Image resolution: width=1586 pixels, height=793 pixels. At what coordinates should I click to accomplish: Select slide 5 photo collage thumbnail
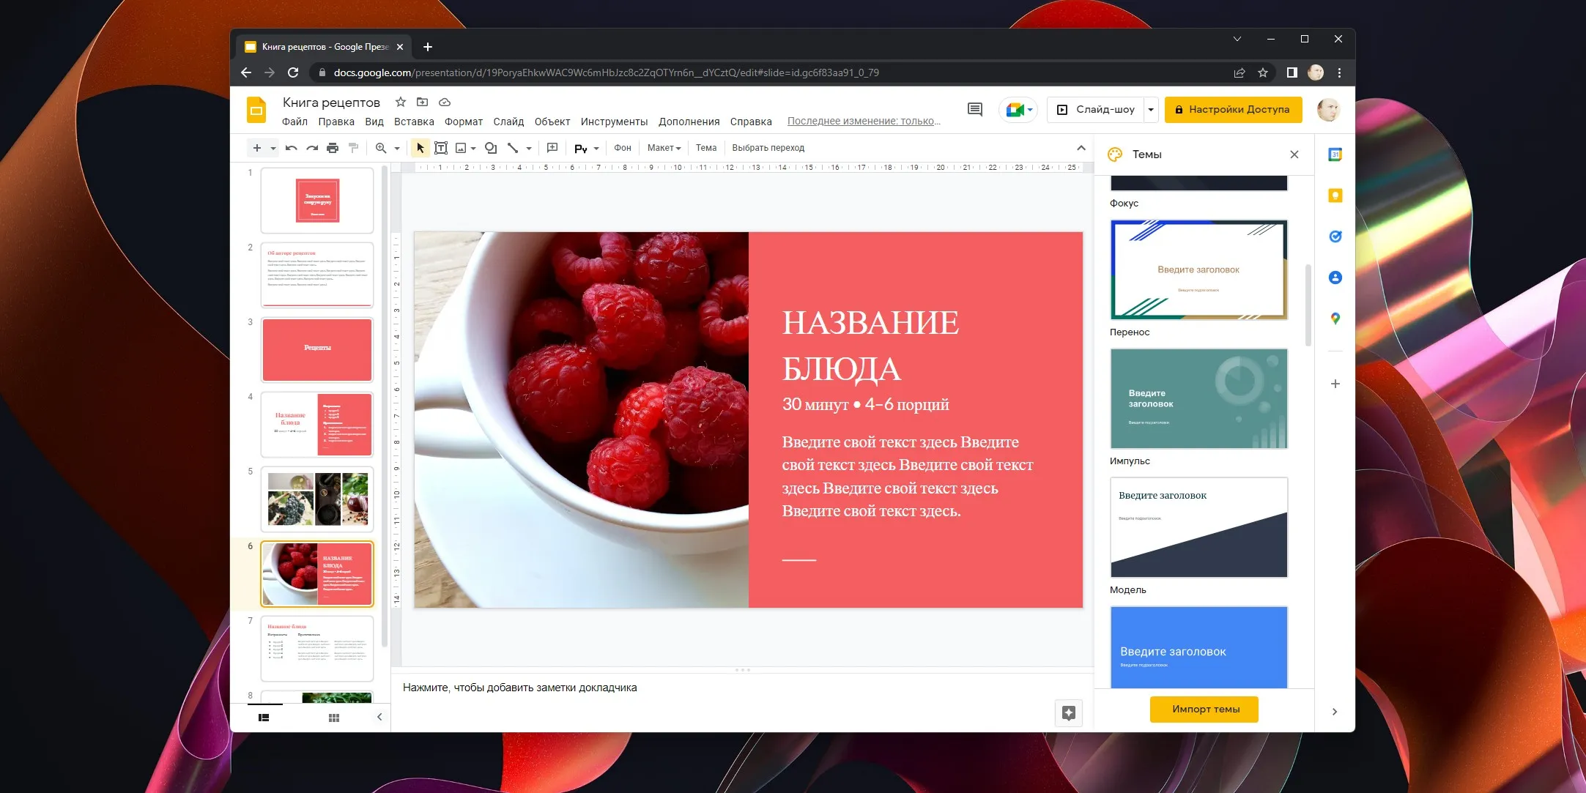pyautogui.click(x=317, y=499)
